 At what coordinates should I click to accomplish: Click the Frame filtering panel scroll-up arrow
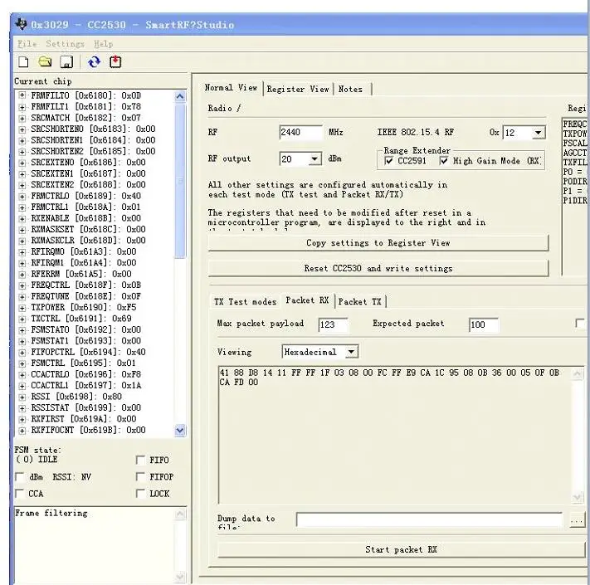point(180,514)
